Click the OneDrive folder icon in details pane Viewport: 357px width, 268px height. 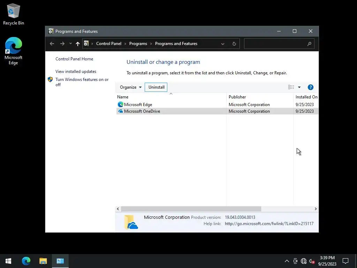click(x=131, y=222)
